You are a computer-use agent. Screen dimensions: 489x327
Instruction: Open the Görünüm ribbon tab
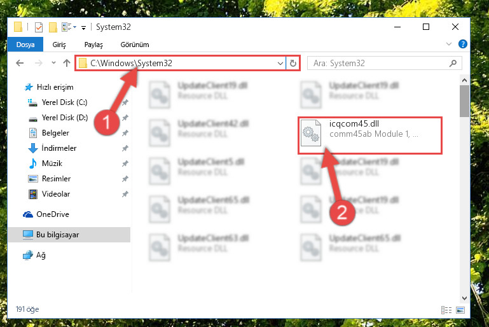point(135,45)
